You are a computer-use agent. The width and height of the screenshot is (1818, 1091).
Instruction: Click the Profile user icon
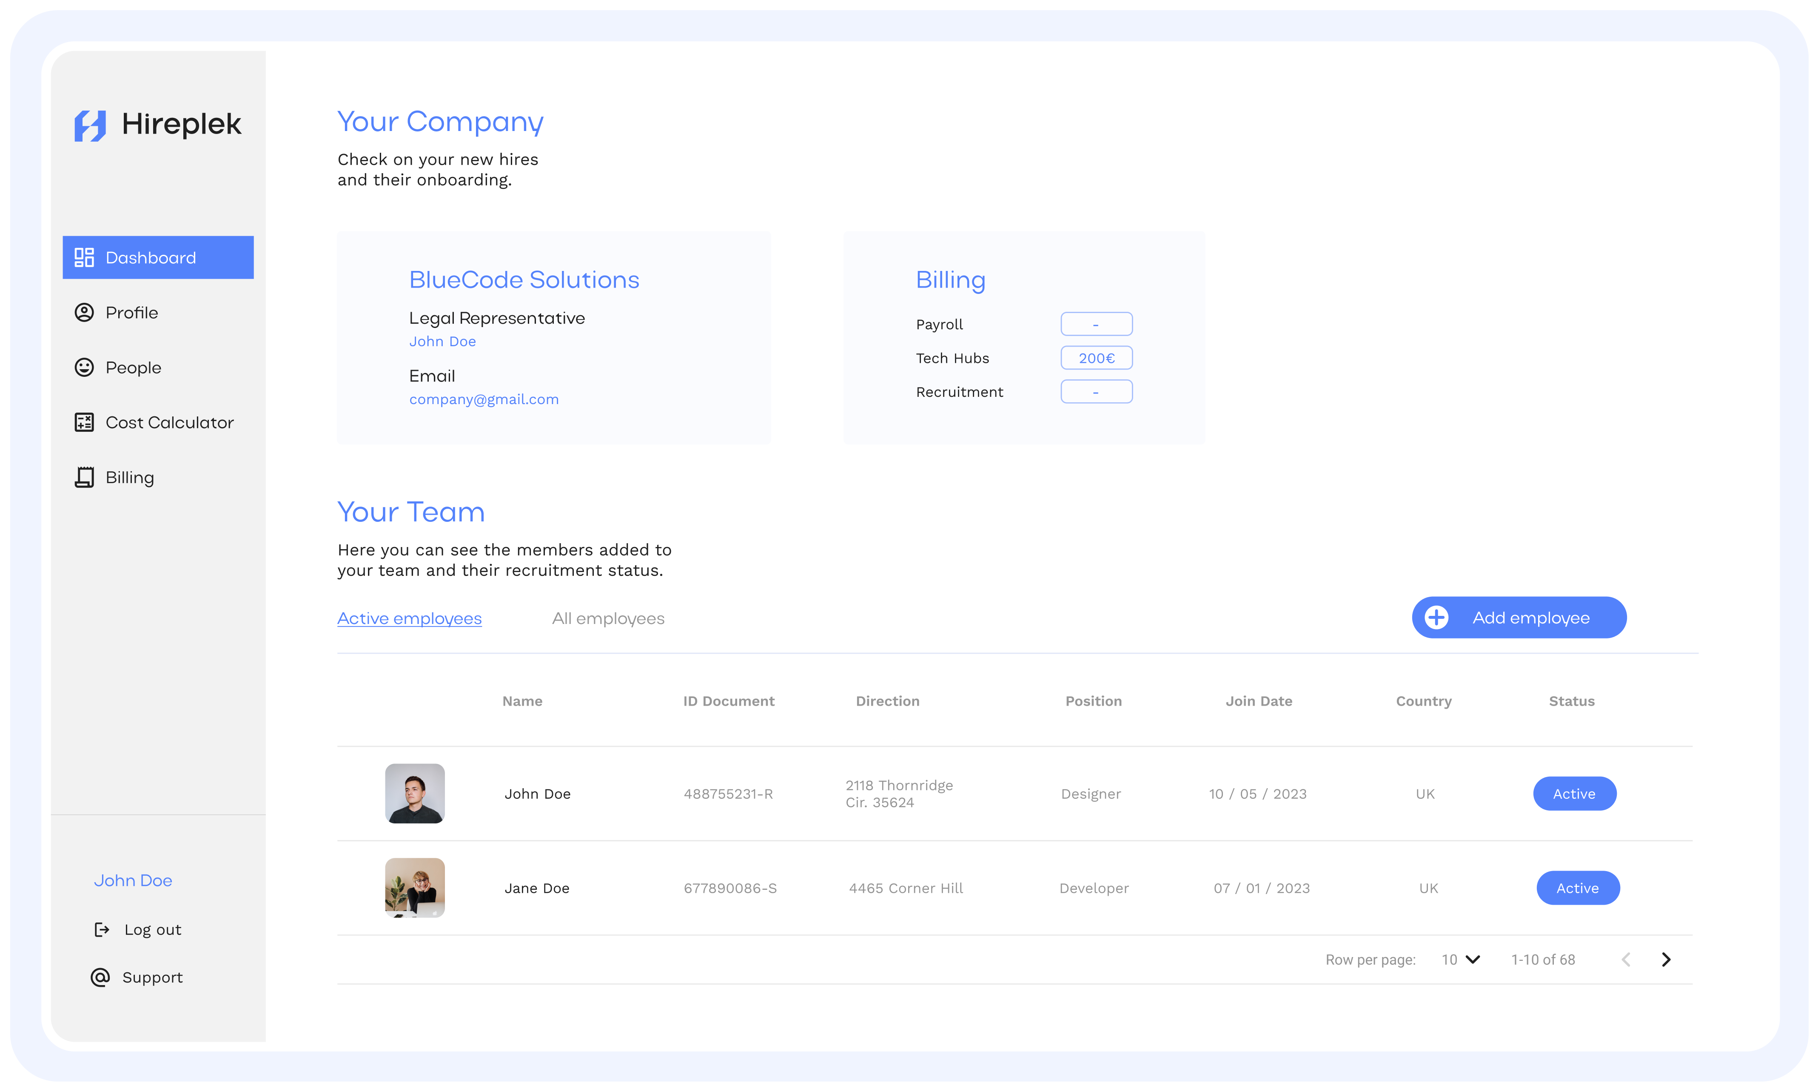pyautogui.click(x=84, y=313)
